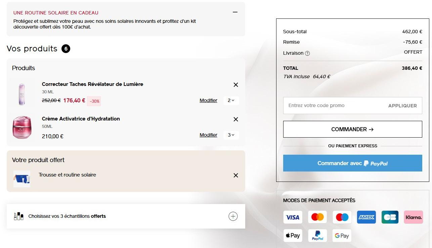
Task: Remove Correcteur Taches Révélateur de Lumière item
Action: click(236, 85)
